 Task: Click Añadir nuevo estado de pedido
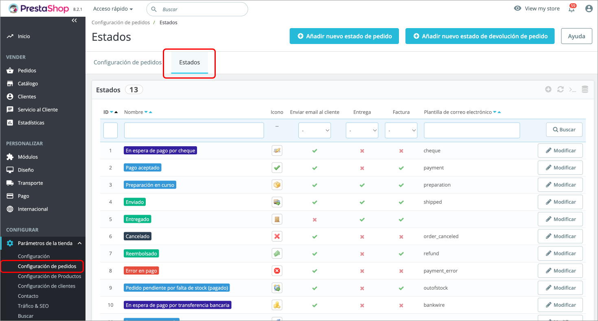coord(344,36)
